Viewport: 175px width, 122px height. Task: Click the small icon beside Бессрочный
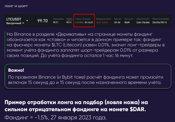(x=23, y=23)
